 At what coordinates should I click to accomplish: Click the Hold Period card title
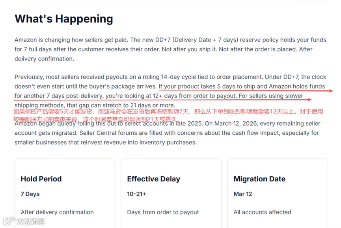[41, 179]
